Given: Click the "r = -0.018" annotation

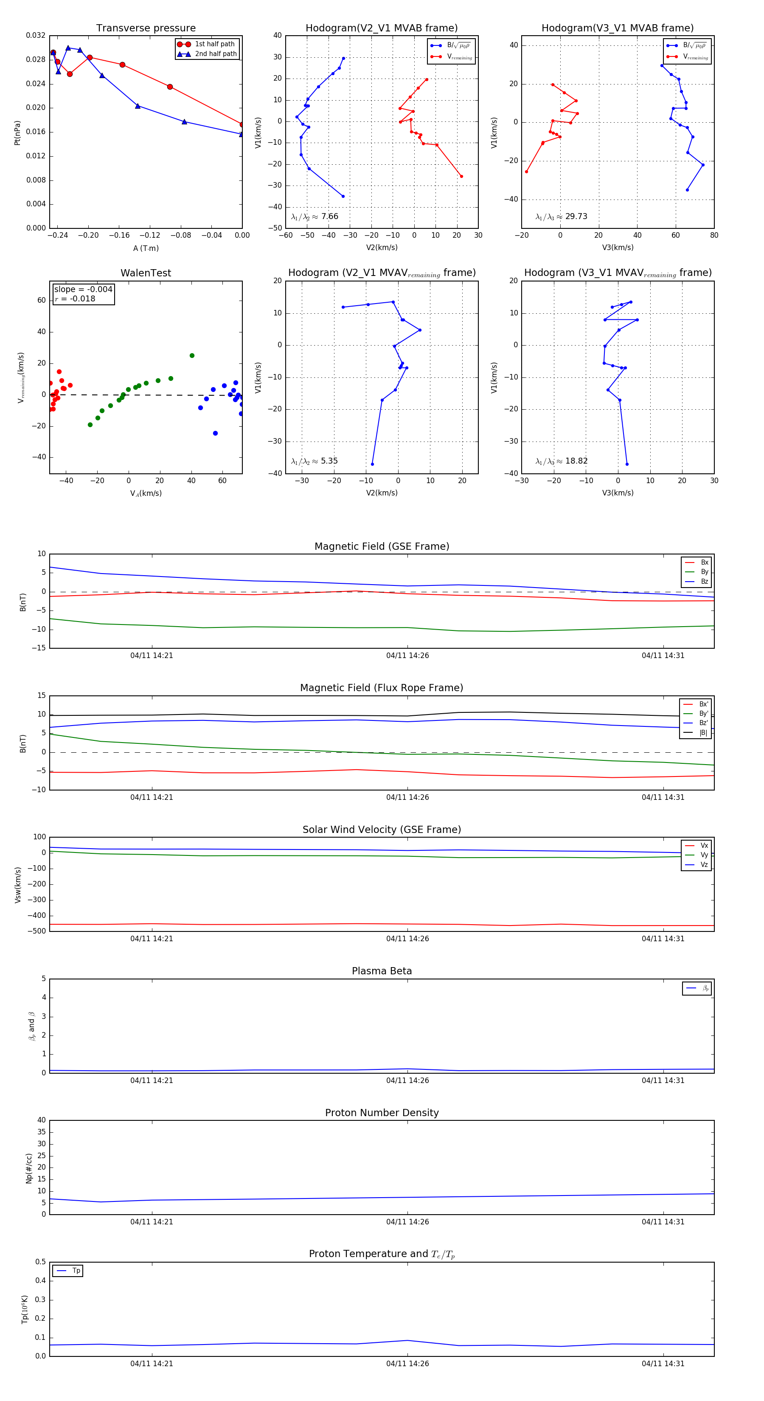Looking at the screenshot, I should pos(75,298).
